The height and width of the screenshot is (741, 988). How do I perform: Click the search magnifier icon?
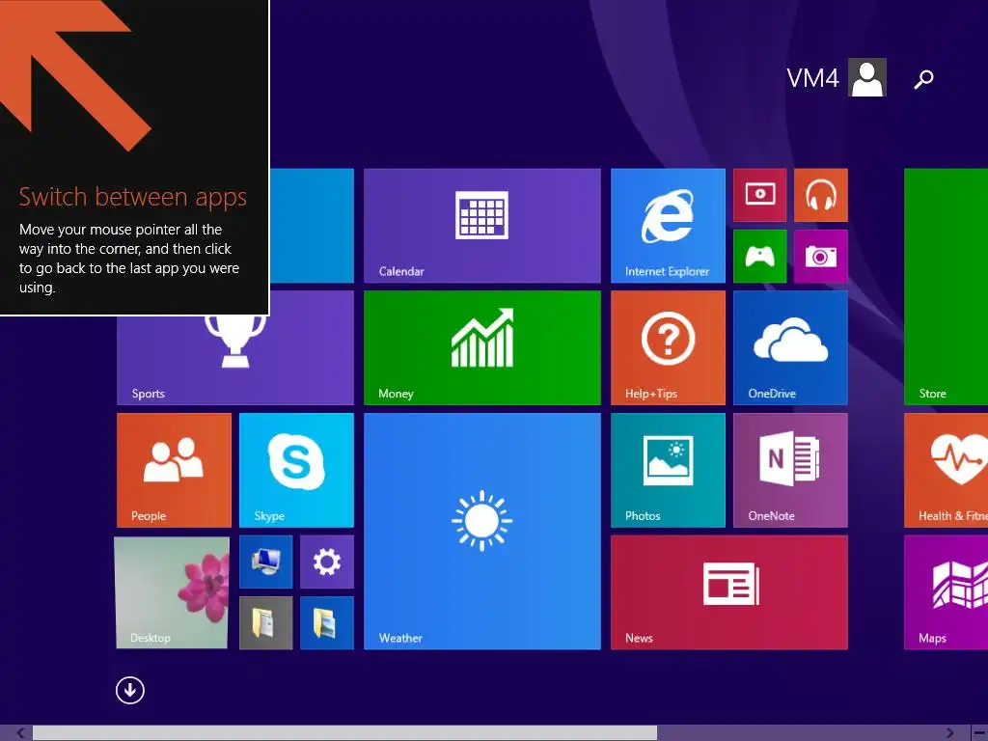(x=923, y=79)
